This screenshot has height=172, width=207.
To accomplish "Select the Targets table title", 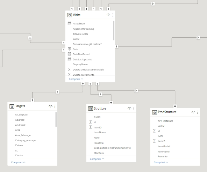I will point(20,106).
